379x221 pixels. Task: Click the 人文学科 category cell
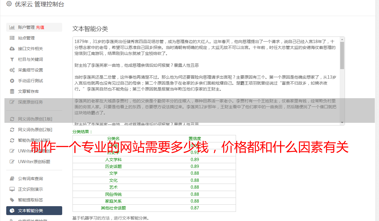(x=113, y=159)
